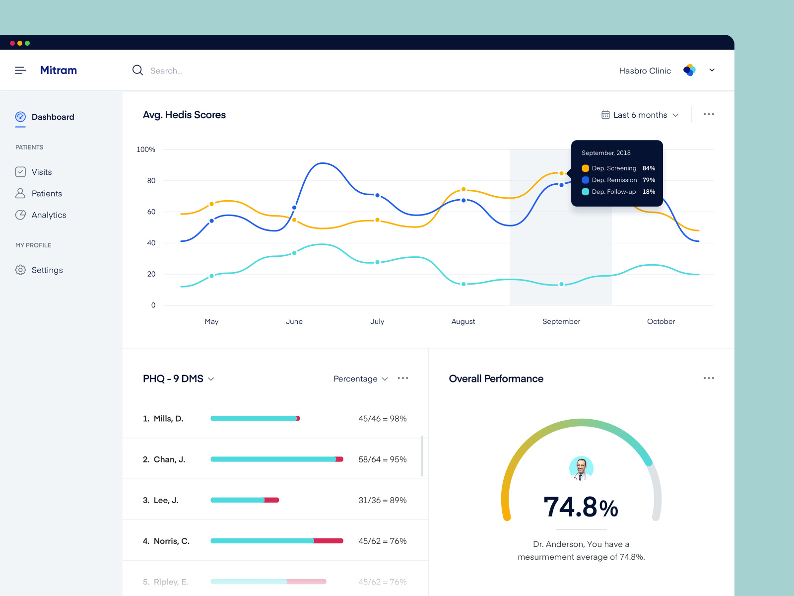This screenshot has width=794, height=596.
Task: Toggle the Dep. Follow-up legend dot
Action: click(585, 192)
